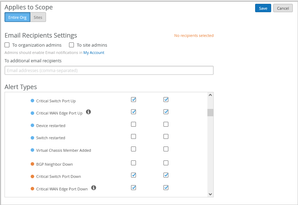Open the My Account link
The image size is (298, 205).
tap(94, 53)
